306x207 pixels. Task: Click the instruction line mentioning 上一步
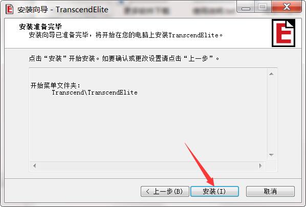[124, 58]
